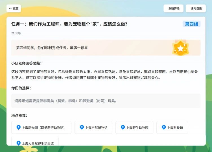Click the summary paragraph starting 这段内容提到了宠物的喜好

tap(104, 75)
